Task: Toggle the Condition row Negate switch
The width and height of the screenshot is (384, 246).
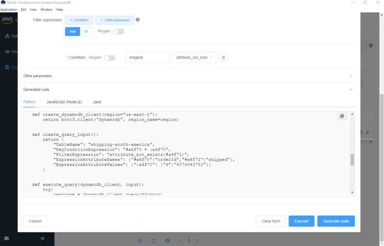Action: [110, 58]
